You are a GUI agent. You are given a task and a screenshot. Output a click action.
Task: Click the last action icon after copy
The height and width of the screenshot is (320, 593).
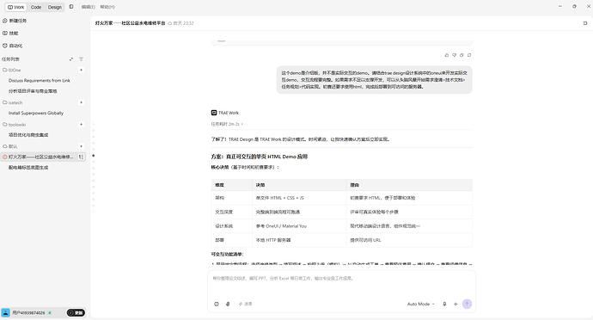469,55
